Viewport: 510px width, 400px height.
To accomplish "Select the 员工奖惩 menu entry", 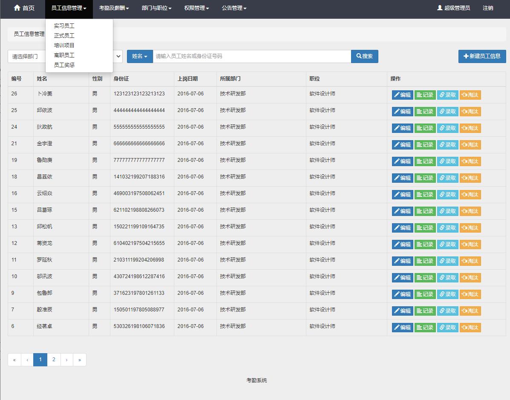I will pos(64,65).
